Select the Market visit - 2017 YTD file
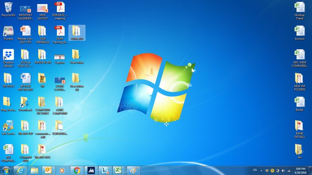 25,35
